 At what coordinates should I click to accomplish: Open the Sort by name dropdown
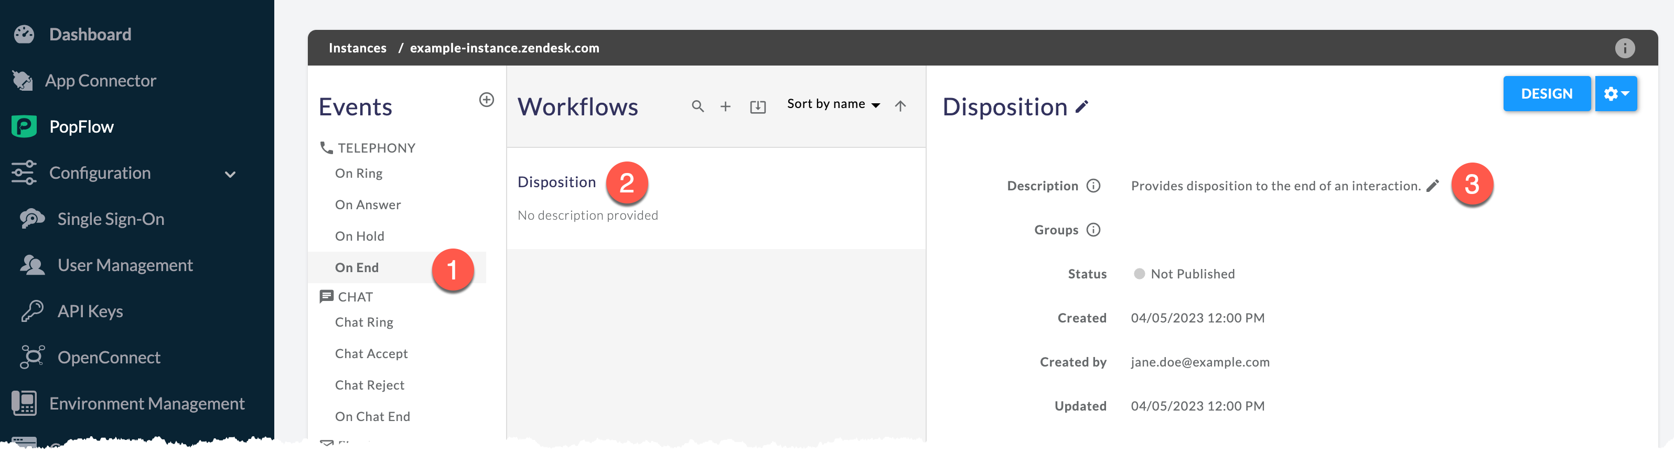coord(833,104)
